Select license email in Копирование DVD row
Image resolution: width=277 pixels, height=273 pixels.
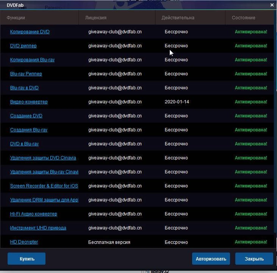115,32
